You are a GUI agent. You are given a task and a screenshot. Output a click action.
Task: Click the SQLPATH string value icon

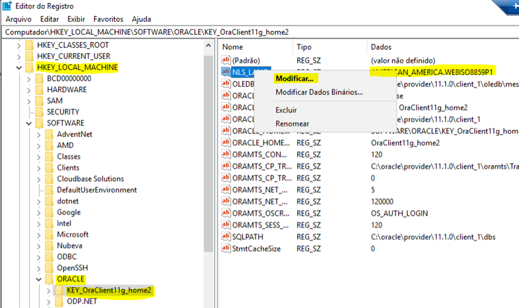click(226, 236)
